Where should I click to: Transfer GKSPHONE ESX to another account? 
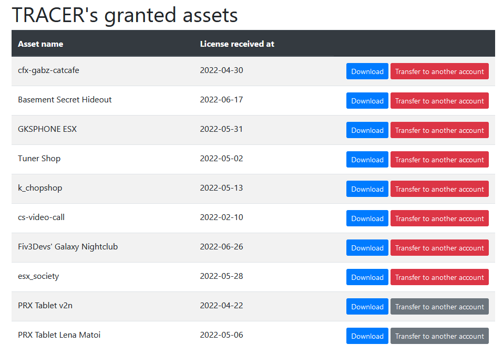[x=439, y=130]
